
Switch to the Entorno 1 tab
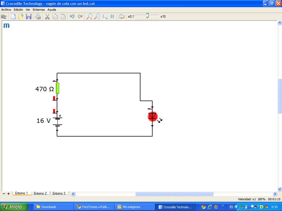tap(21, 193)
